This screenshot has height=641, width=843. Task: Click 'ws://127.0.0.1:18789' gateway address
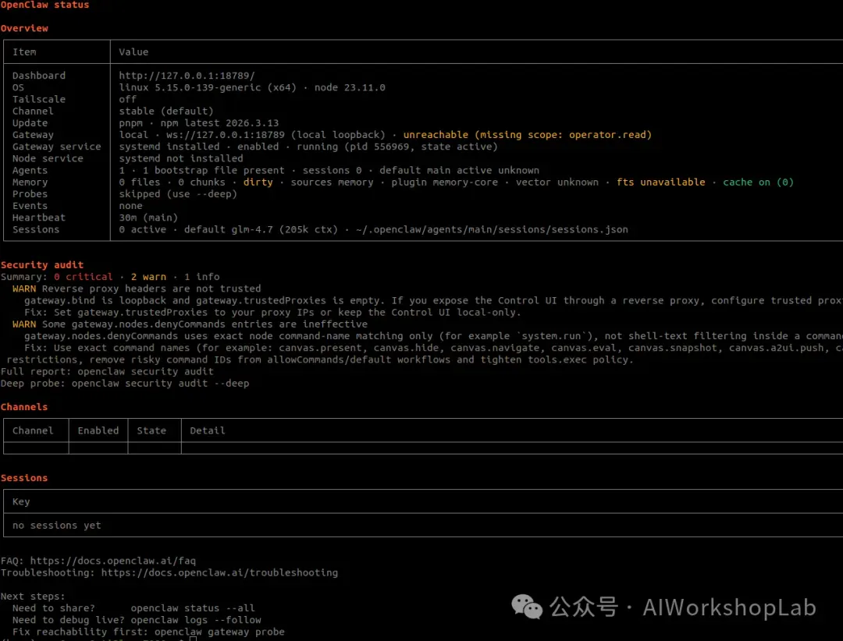tap(226, 135)
